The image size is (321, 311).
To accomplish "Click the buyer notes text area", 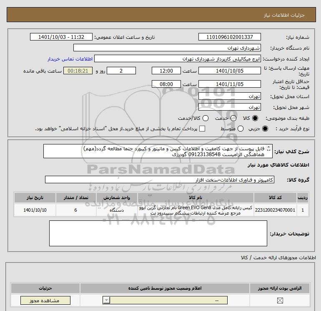I will [158, 233].
